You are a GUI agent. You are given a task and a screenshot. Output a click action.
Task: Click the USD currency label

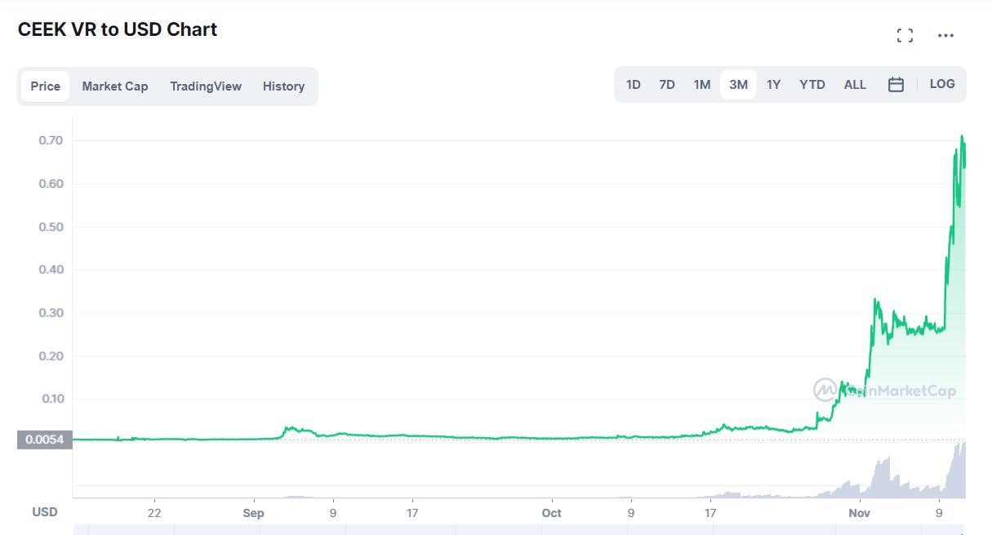pos(45,512)
